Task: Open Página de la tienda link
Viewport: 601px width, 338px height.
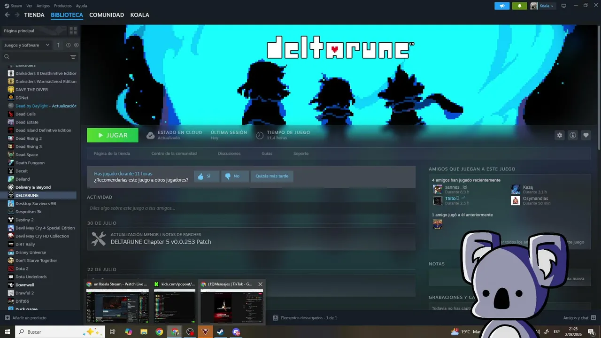Action: coord(112,154)
